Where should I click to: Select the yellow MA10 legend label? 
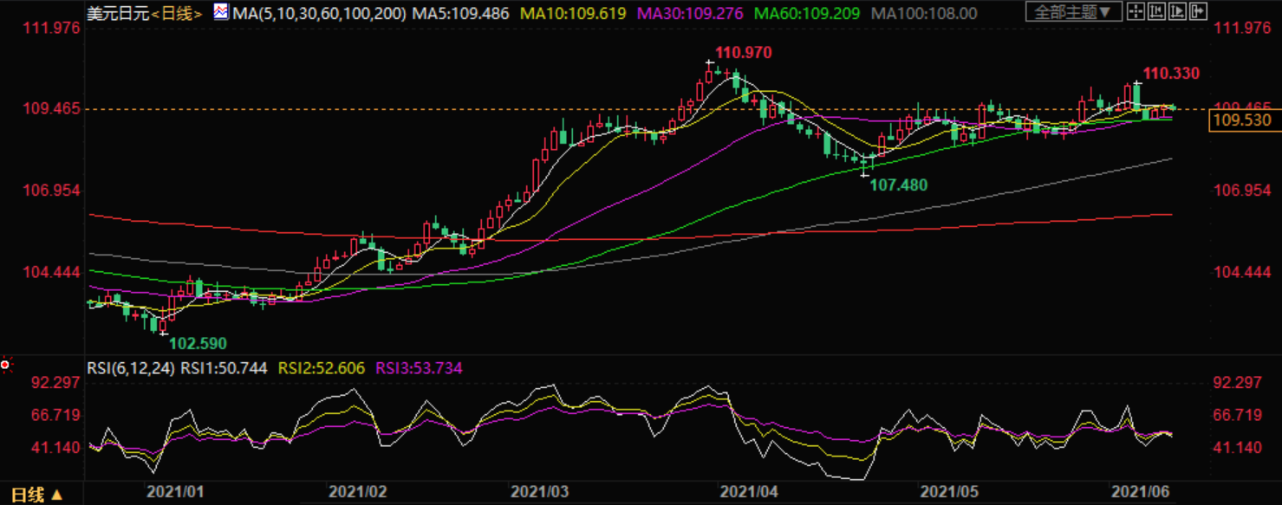pos(573,13)
